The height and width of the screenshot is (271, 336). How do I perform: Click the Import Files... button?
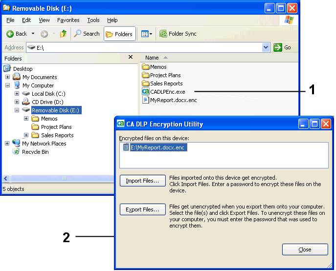tap(142, 181)
